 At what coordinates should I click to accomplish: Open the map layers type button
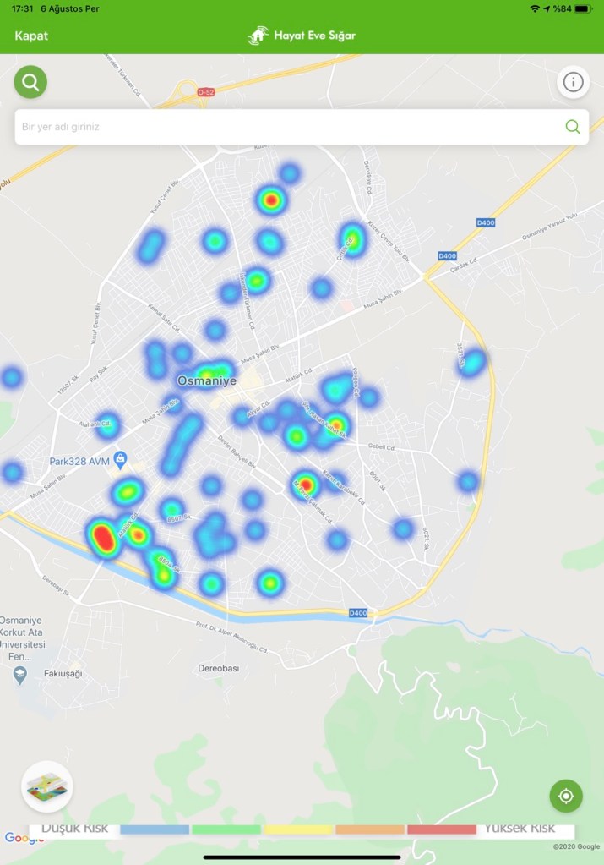coord(47,786)
